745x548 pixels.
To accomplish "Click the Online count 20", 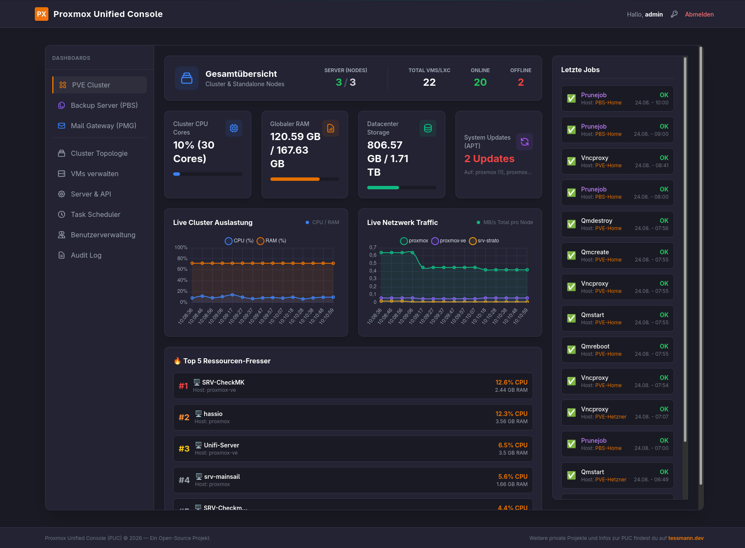I will point(480,82).
